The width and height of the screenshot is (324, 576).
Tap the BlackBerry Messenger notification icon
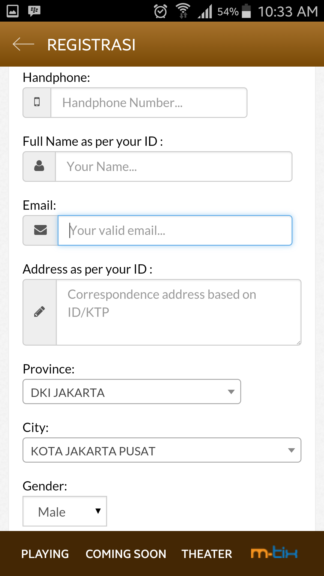[34, 11]
